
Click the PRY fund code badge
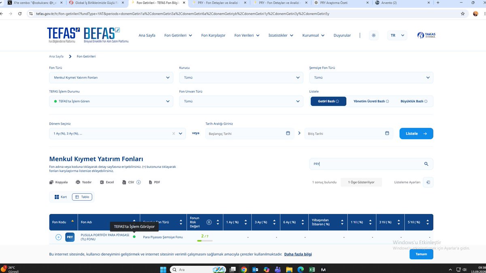tap(70, 237)
